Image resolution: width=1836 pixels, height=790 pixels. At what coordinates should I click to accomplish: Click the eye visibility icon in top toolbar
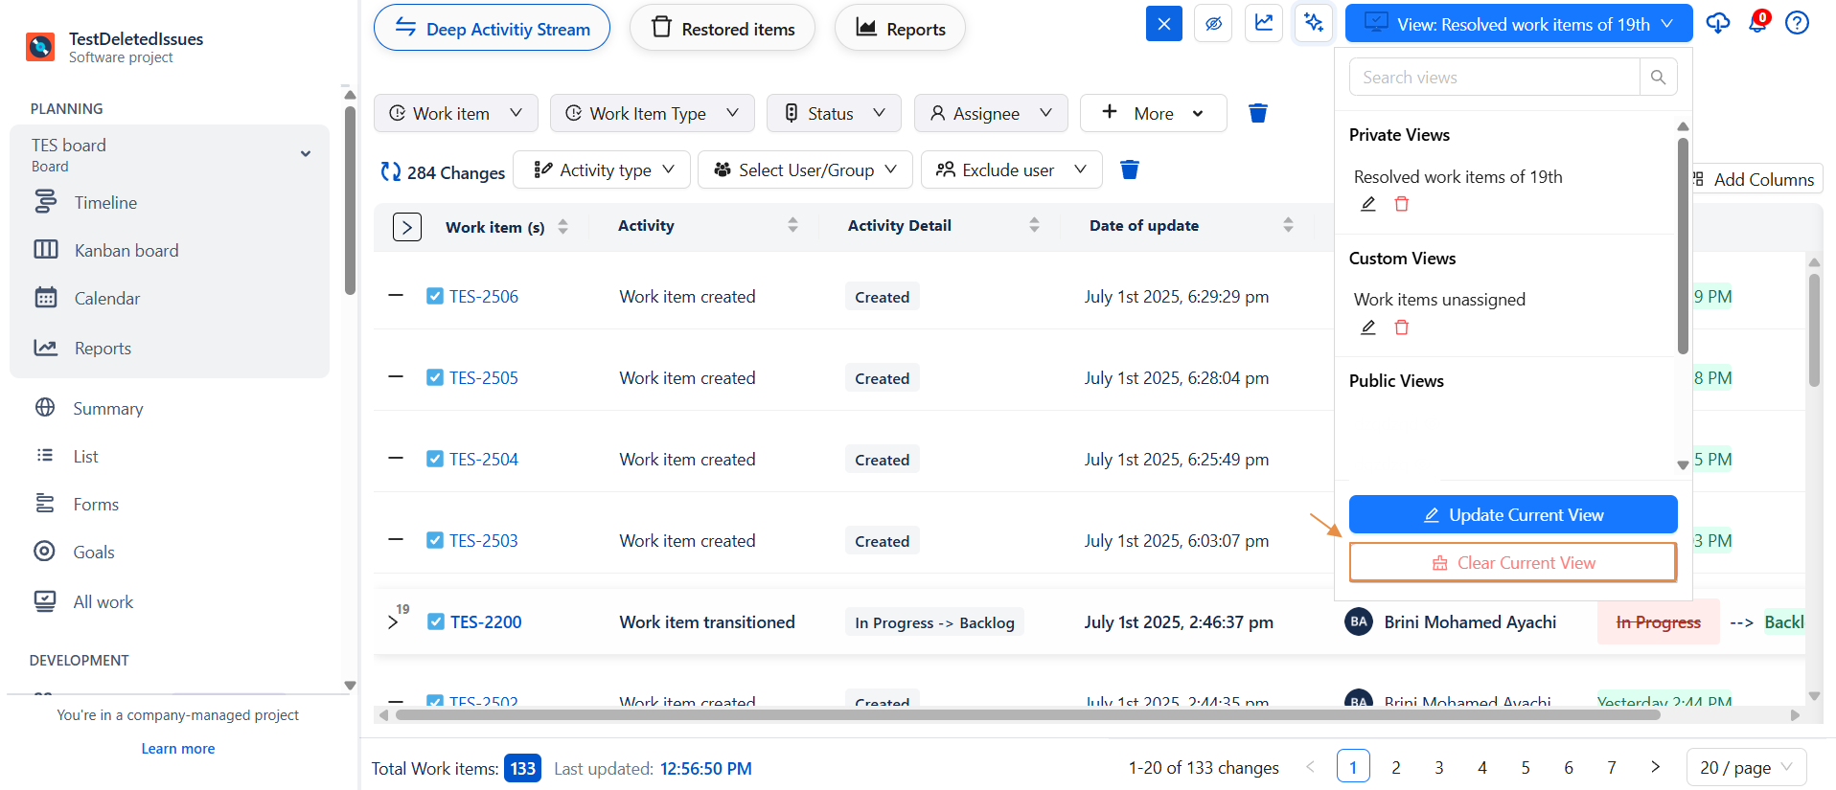(x=1213, y=24)
